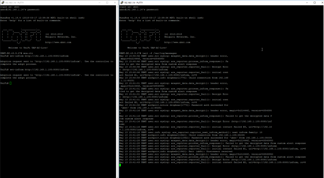Click the 15:40:58 dropbear[1774] Child connection line
Image resolution: width=324 pixels, height=178 pixels.
(174, 79)
